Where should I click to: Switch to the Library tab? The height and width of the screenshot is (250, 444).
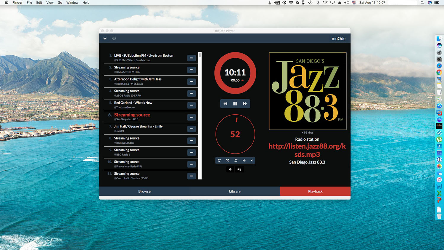tap(235, 191)
